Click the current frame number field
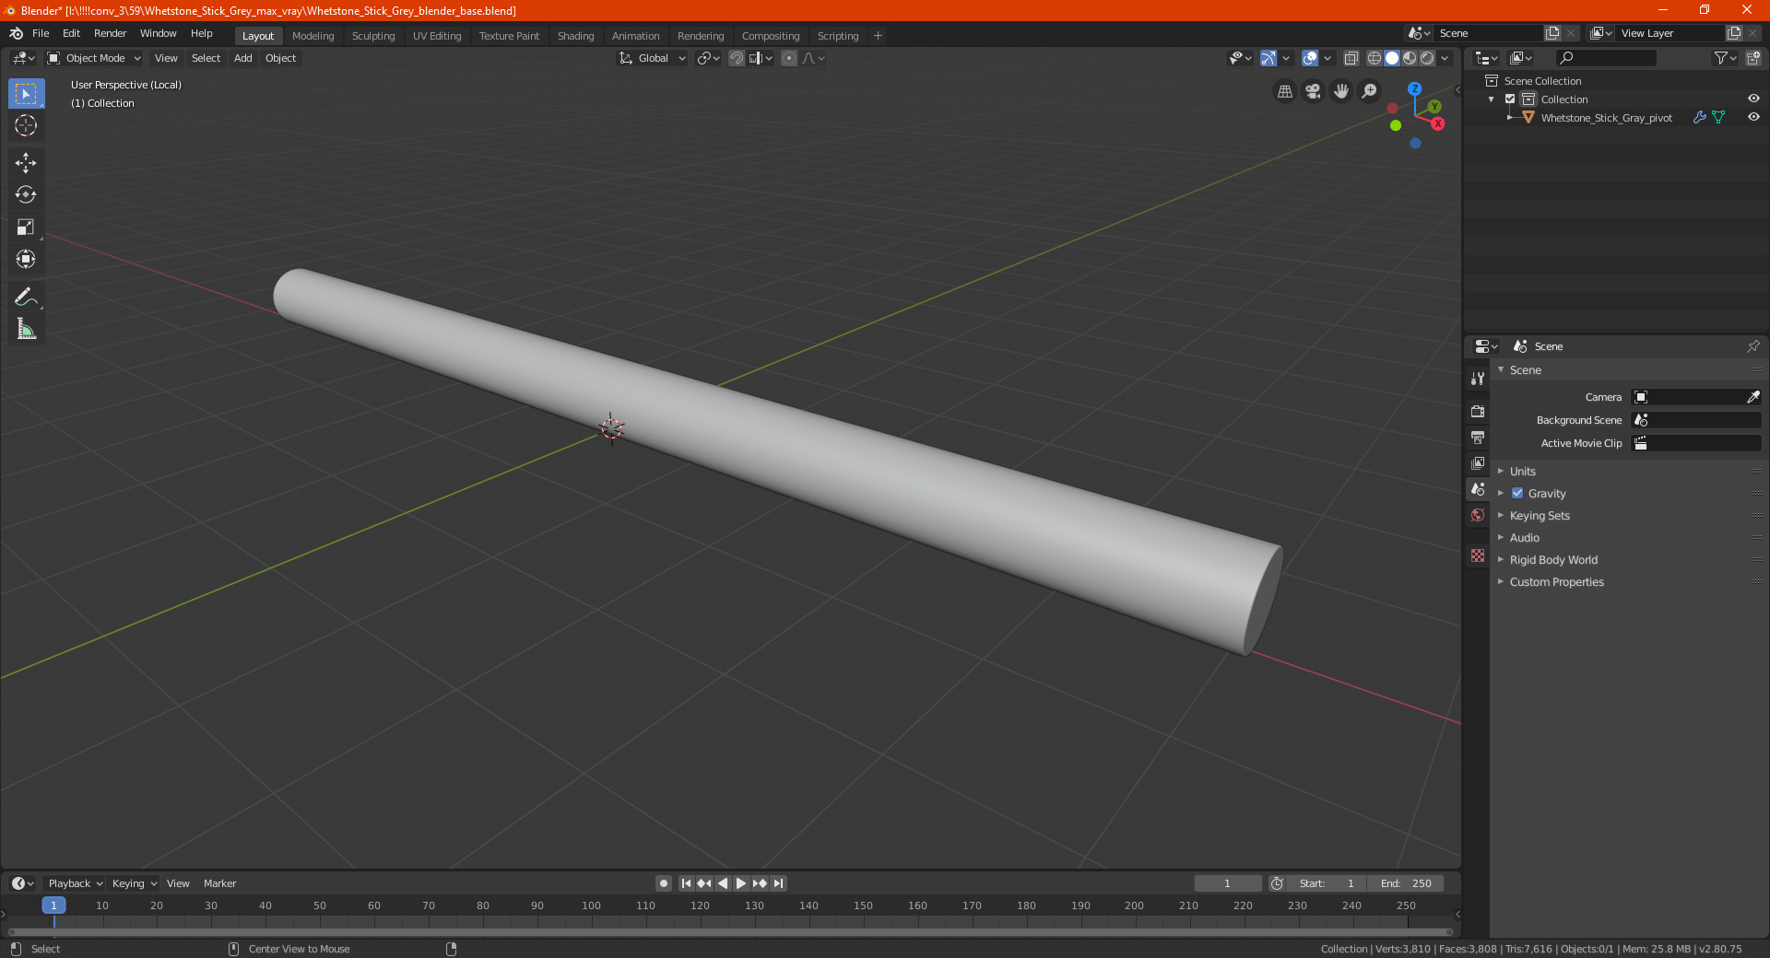Screen dimensions: 1770x958 click(x=1227, y=883)
